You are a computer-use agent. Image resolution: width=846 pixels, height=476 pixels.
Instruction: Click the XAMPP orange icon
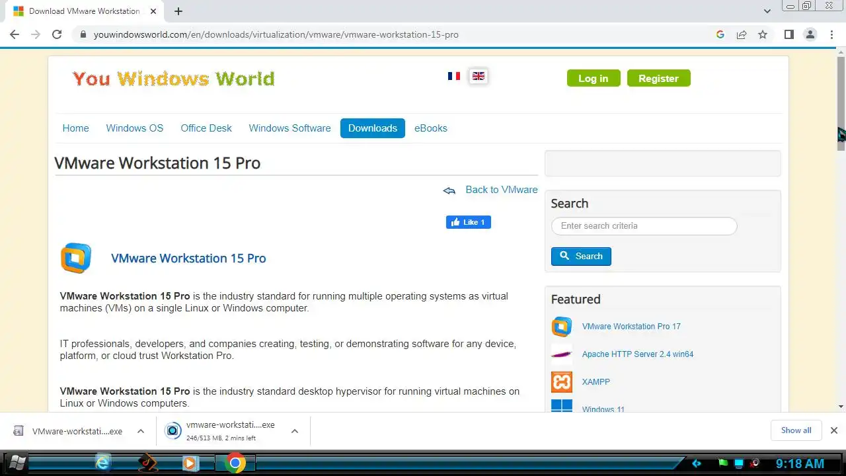point(562,382)
